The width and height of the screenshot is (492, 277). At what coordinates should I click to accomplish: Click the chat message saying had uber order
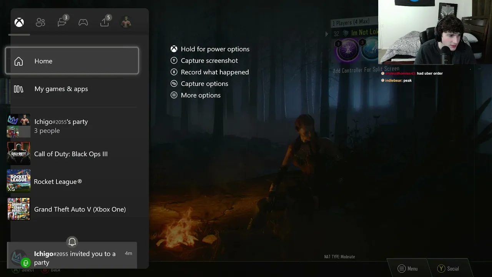point(412,73)
